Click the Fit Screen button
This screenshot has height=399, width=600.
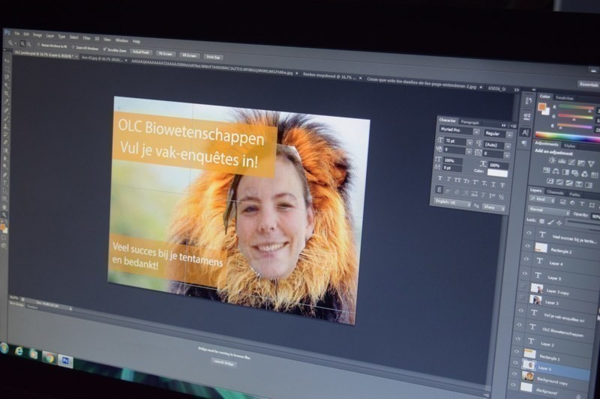pos(166,54)
